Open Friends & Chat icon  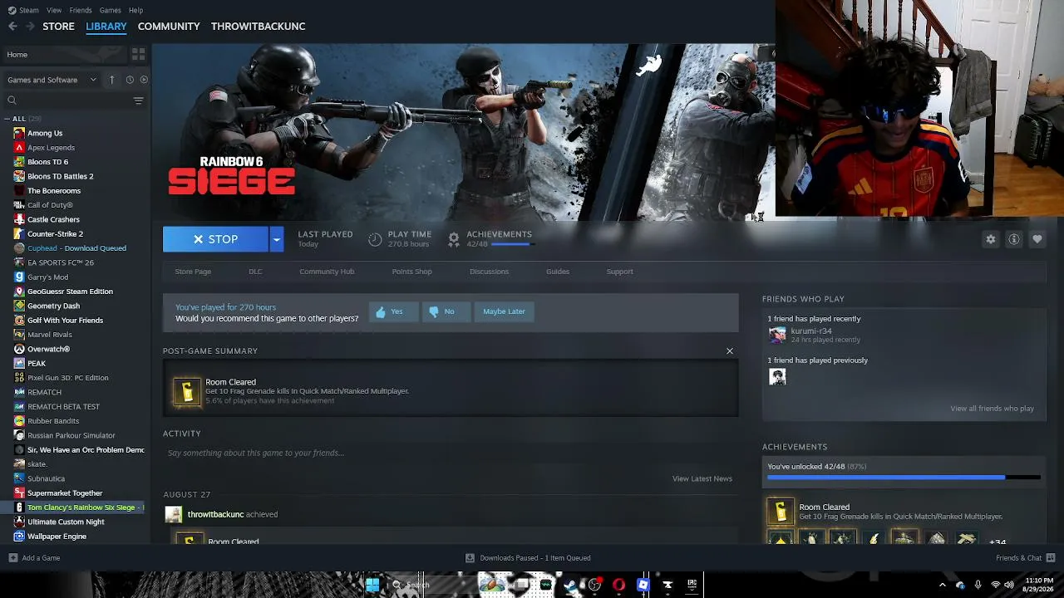(x=1051, y=558)
